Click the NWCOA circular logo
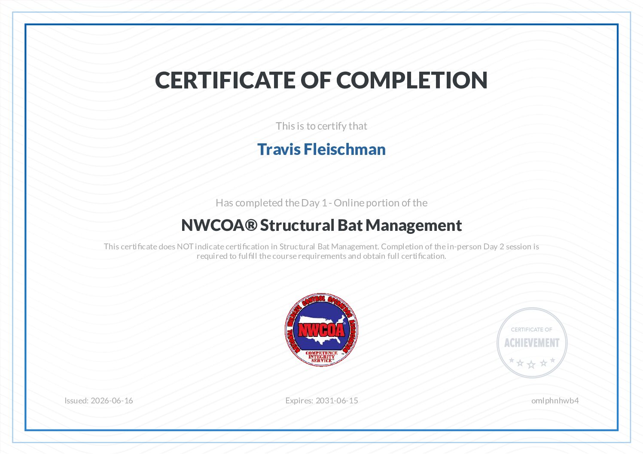Viewport: 643px width, 454px height. 321,330
